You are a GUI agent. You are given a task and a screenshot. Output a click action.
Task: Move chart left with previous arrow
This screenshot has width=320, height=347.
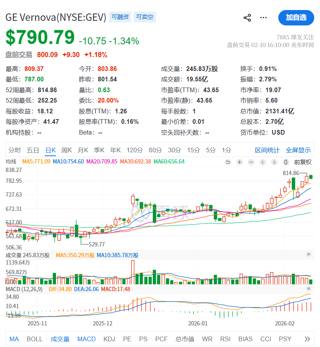[262, 162]
